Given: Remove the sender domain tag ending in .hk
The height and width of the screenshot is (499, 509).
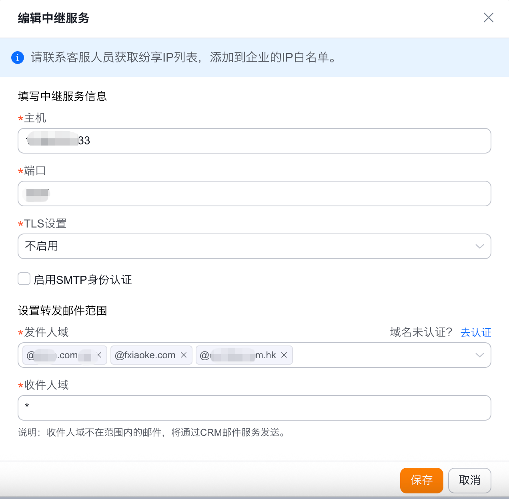Looking at the screenshot, I should point(284,355).
